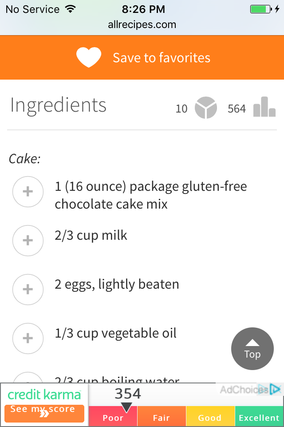Viewport: 284px width, 427px height.
Task: Tap the allrecipes.com address bar
Action: point(142,25)
